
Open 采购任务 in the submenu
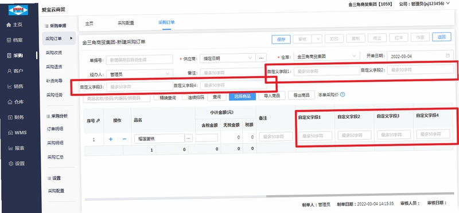[x=54, y=95]
